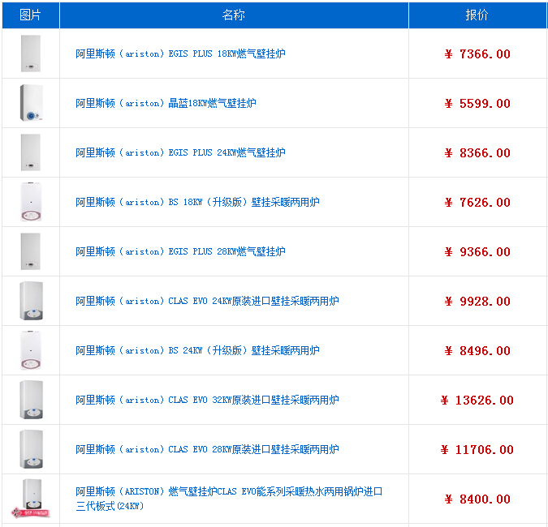The height and width of the screenshot is (527, 548).
Task: Click CLAS EVO 24KW原装进口 product link
Action: pyautogui.click(x=207, y=302)
